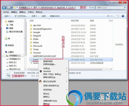
Task: Click the navigation pane scroll down arrow
Action: coord(25,69)
